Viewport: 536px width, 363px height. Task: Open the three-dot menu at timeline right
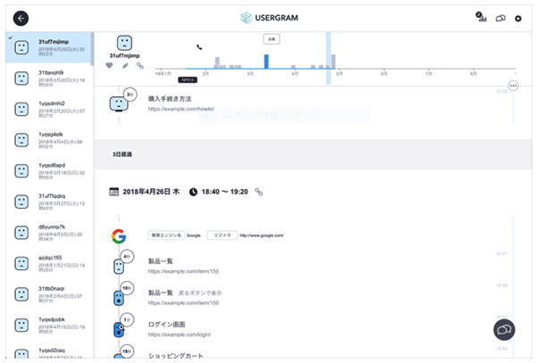tap(513, 86)
